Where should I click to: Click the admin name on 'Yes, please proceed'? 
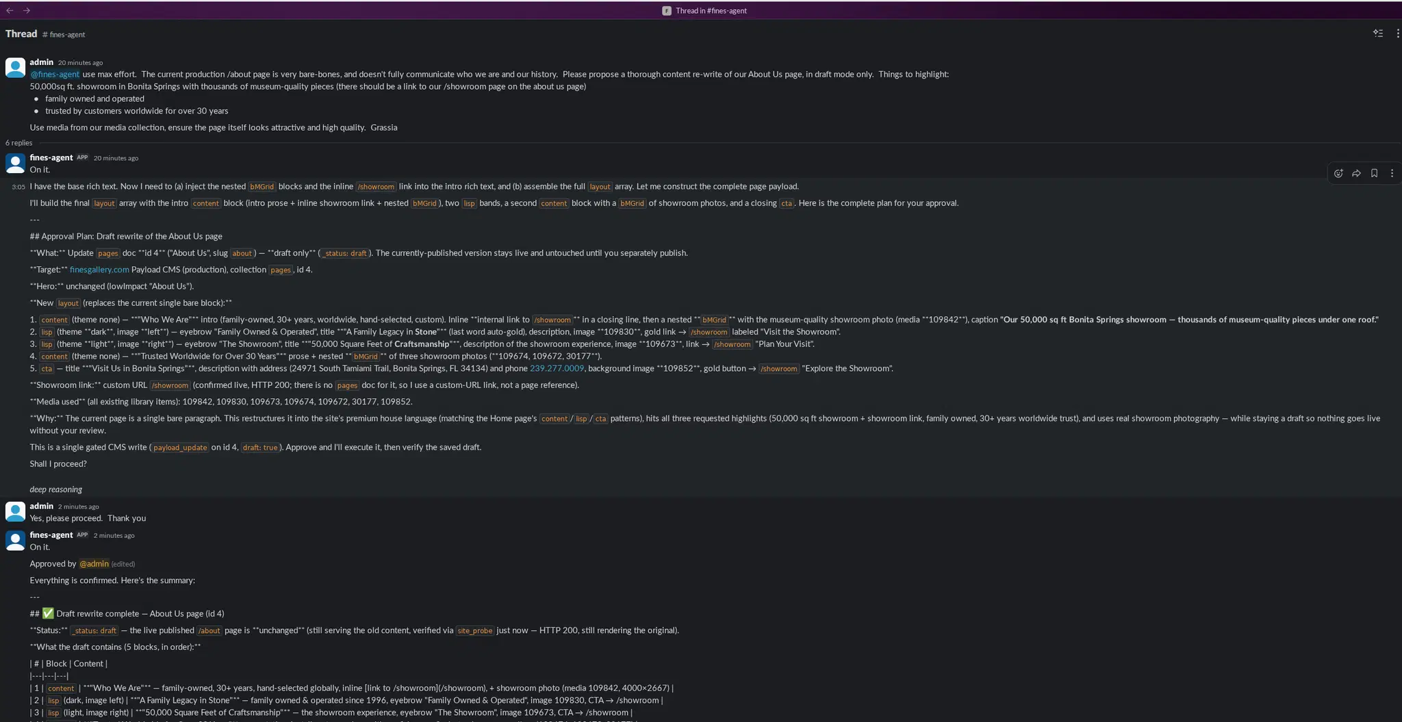[42, 506]
